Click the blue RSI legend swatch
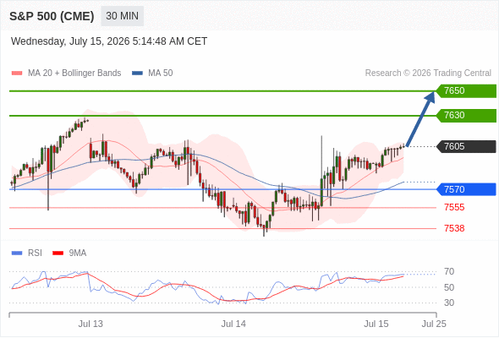Image resolution: width=499 pixels, height=338 pixels. pos(17,253)
